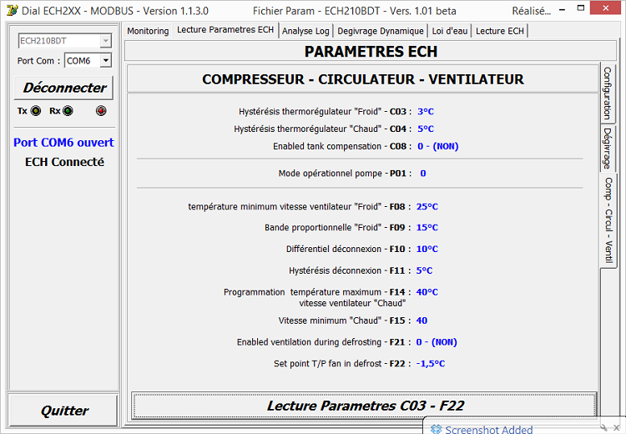This screenshot has width=626, height=434.
Task: Click the Dial ECH2XX app icon in title bar
Action: [11, 11]
